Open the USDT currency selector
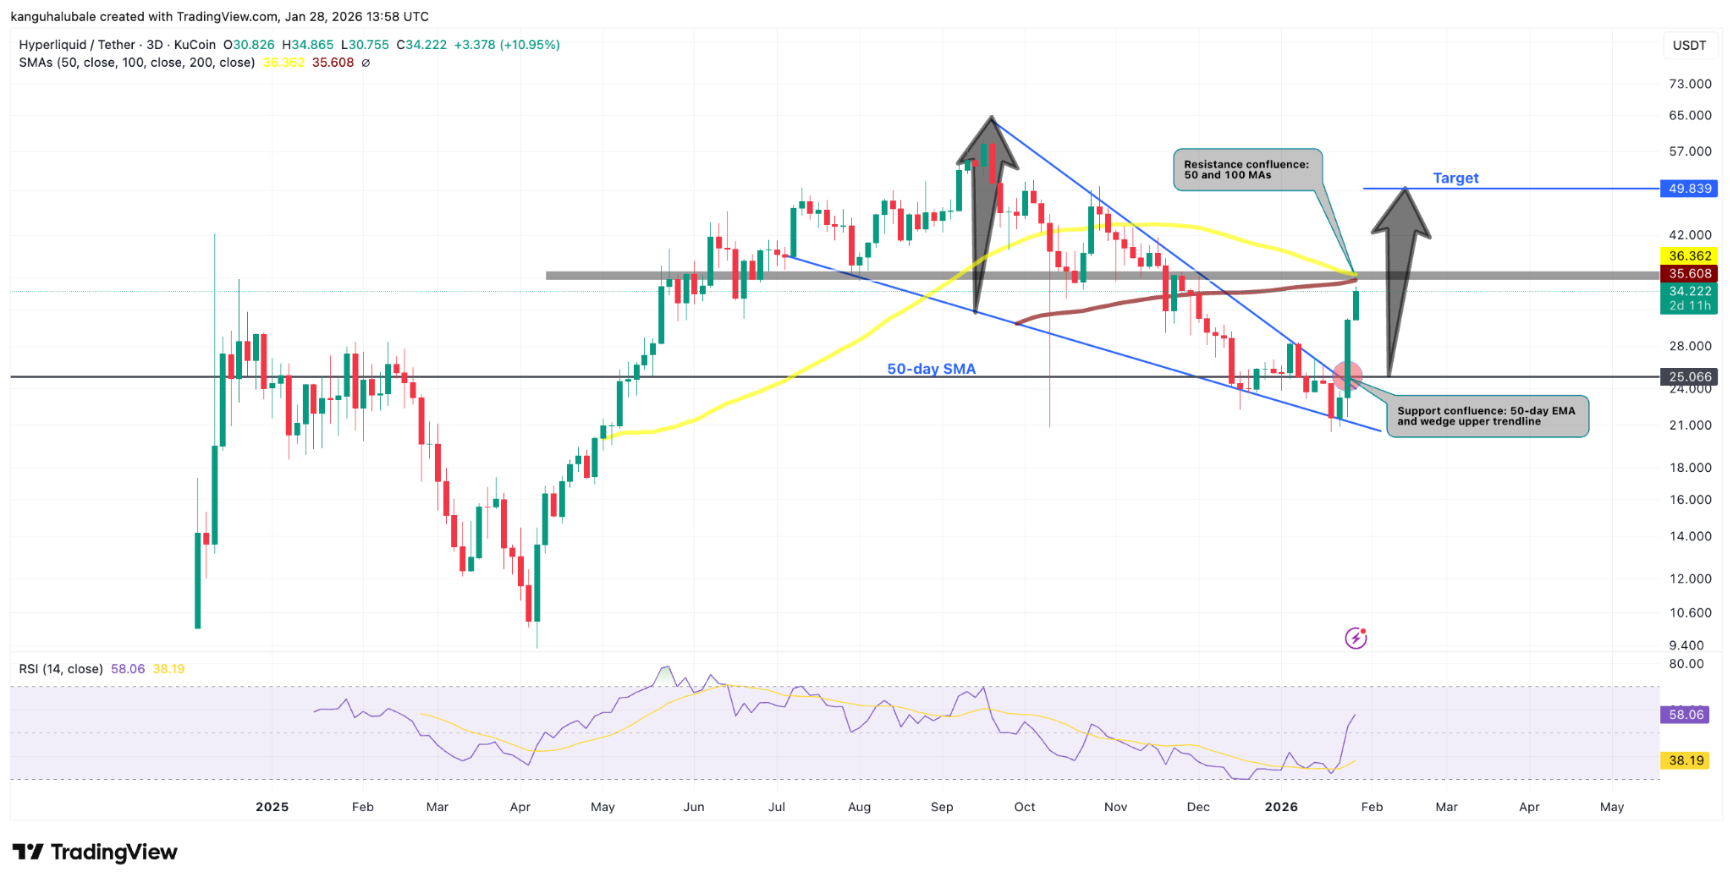This screenshot has height=883, width=1733. click(x=1689, y=46)
